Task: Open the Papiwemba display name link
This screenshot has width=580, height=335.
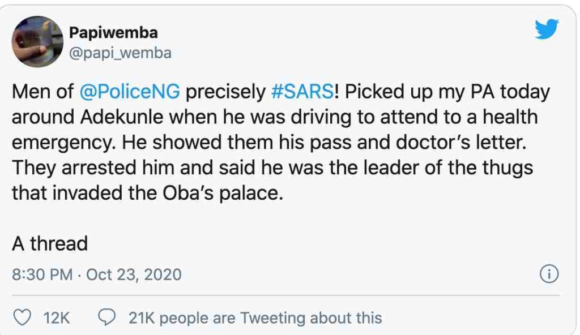Action: click(113, 33)
